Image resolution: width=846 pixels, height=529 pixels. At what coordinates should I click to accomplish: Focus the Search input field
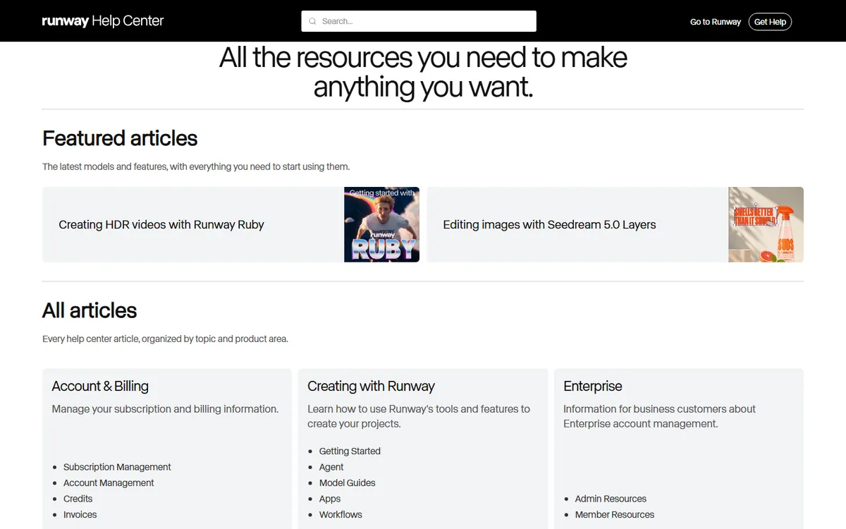point(419,21)
